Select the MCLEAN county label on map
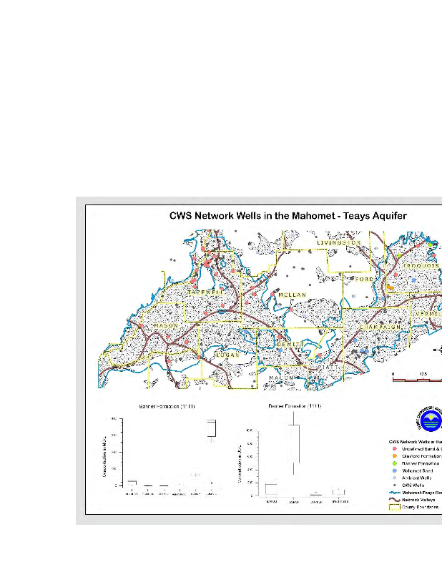 tap(292, 295)
